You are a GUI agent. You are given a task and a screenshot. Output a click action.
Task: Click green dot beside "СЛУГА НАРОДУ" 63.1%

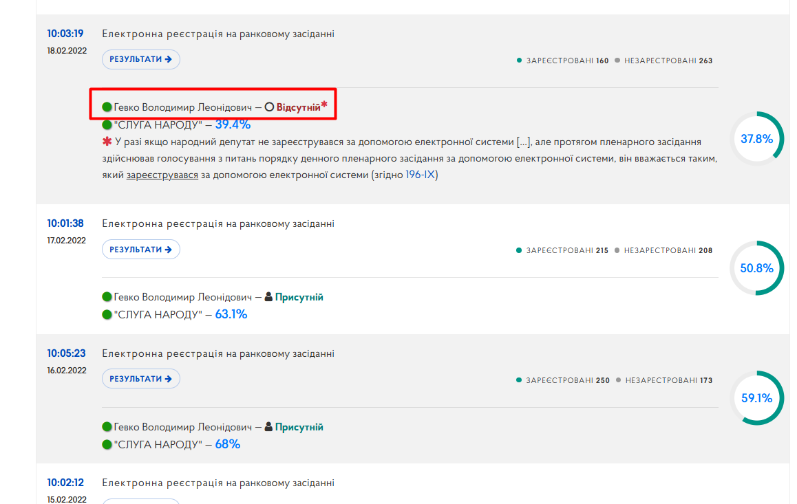pos(107,315)
